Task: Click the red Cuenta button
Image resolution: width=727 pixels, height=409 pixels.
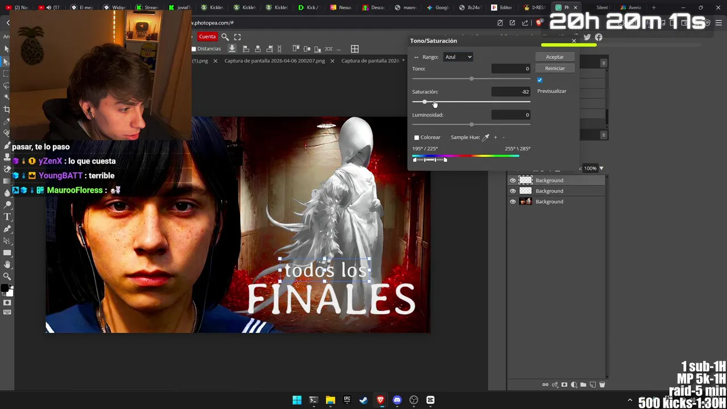Action: coord(207,37)
